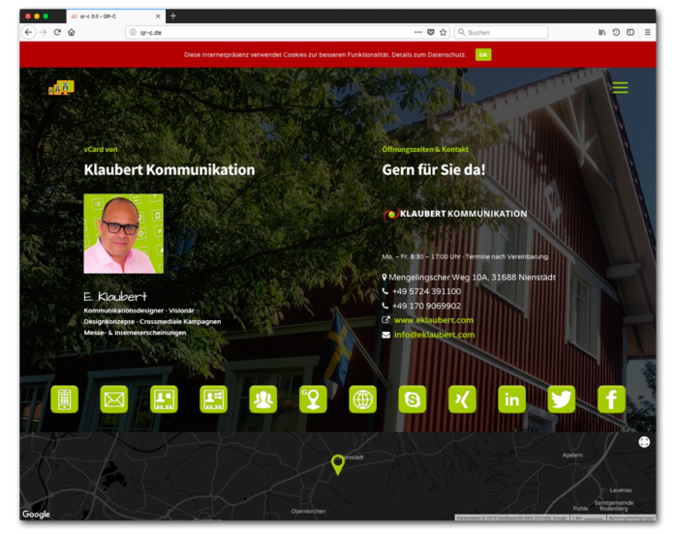This screenshot has height=534, width=678.
Task: Click the Klaubert Kommunikation company logo
Action: click(x=455, y=214)
